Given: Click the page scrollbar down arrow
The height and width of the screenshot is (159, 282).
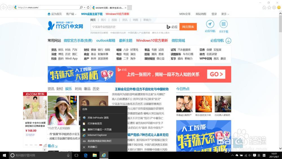Looking at the screenshot, I should click(280, 149).
